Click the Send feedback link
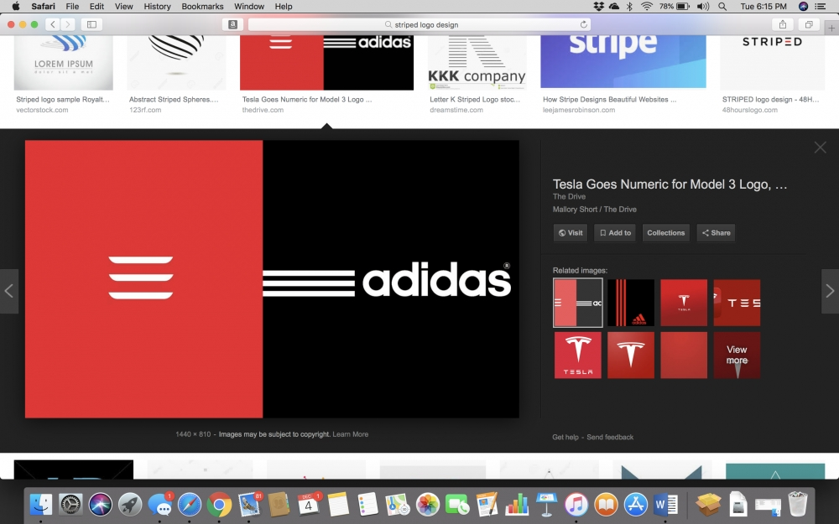Viewport: 839px width, 524px height. tap(610, 438)
